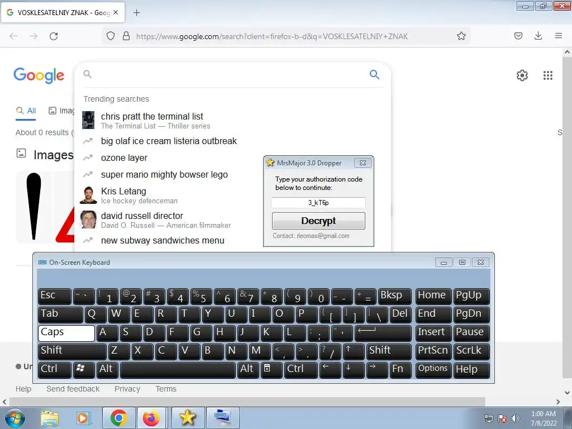The image size is (572, 429).
Task: Bookmark this page with the star
Action: click(461, 36)
